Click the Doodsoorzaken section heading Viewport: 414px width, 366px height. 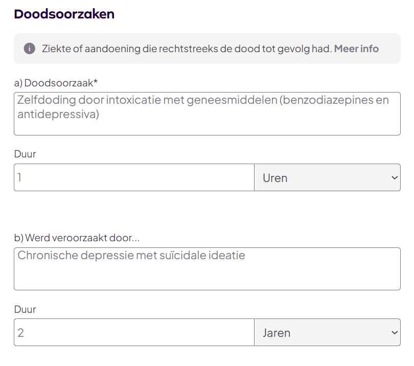click(x=64, y=14)
